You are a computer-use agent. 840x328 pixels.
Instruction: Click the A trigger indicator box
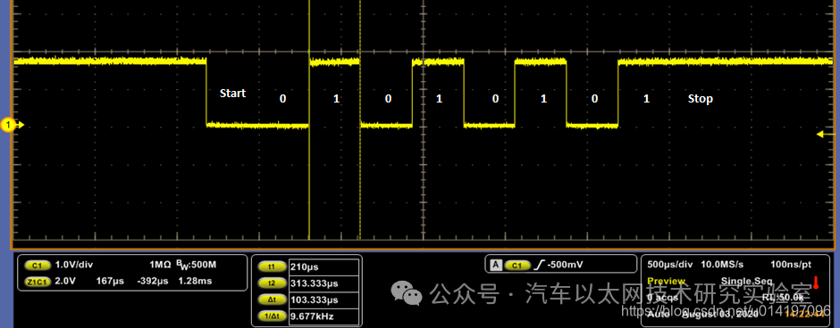click(497, 265)
